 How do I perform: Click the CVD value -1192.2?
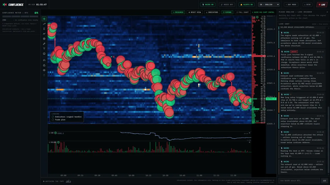tap(61, 133)
